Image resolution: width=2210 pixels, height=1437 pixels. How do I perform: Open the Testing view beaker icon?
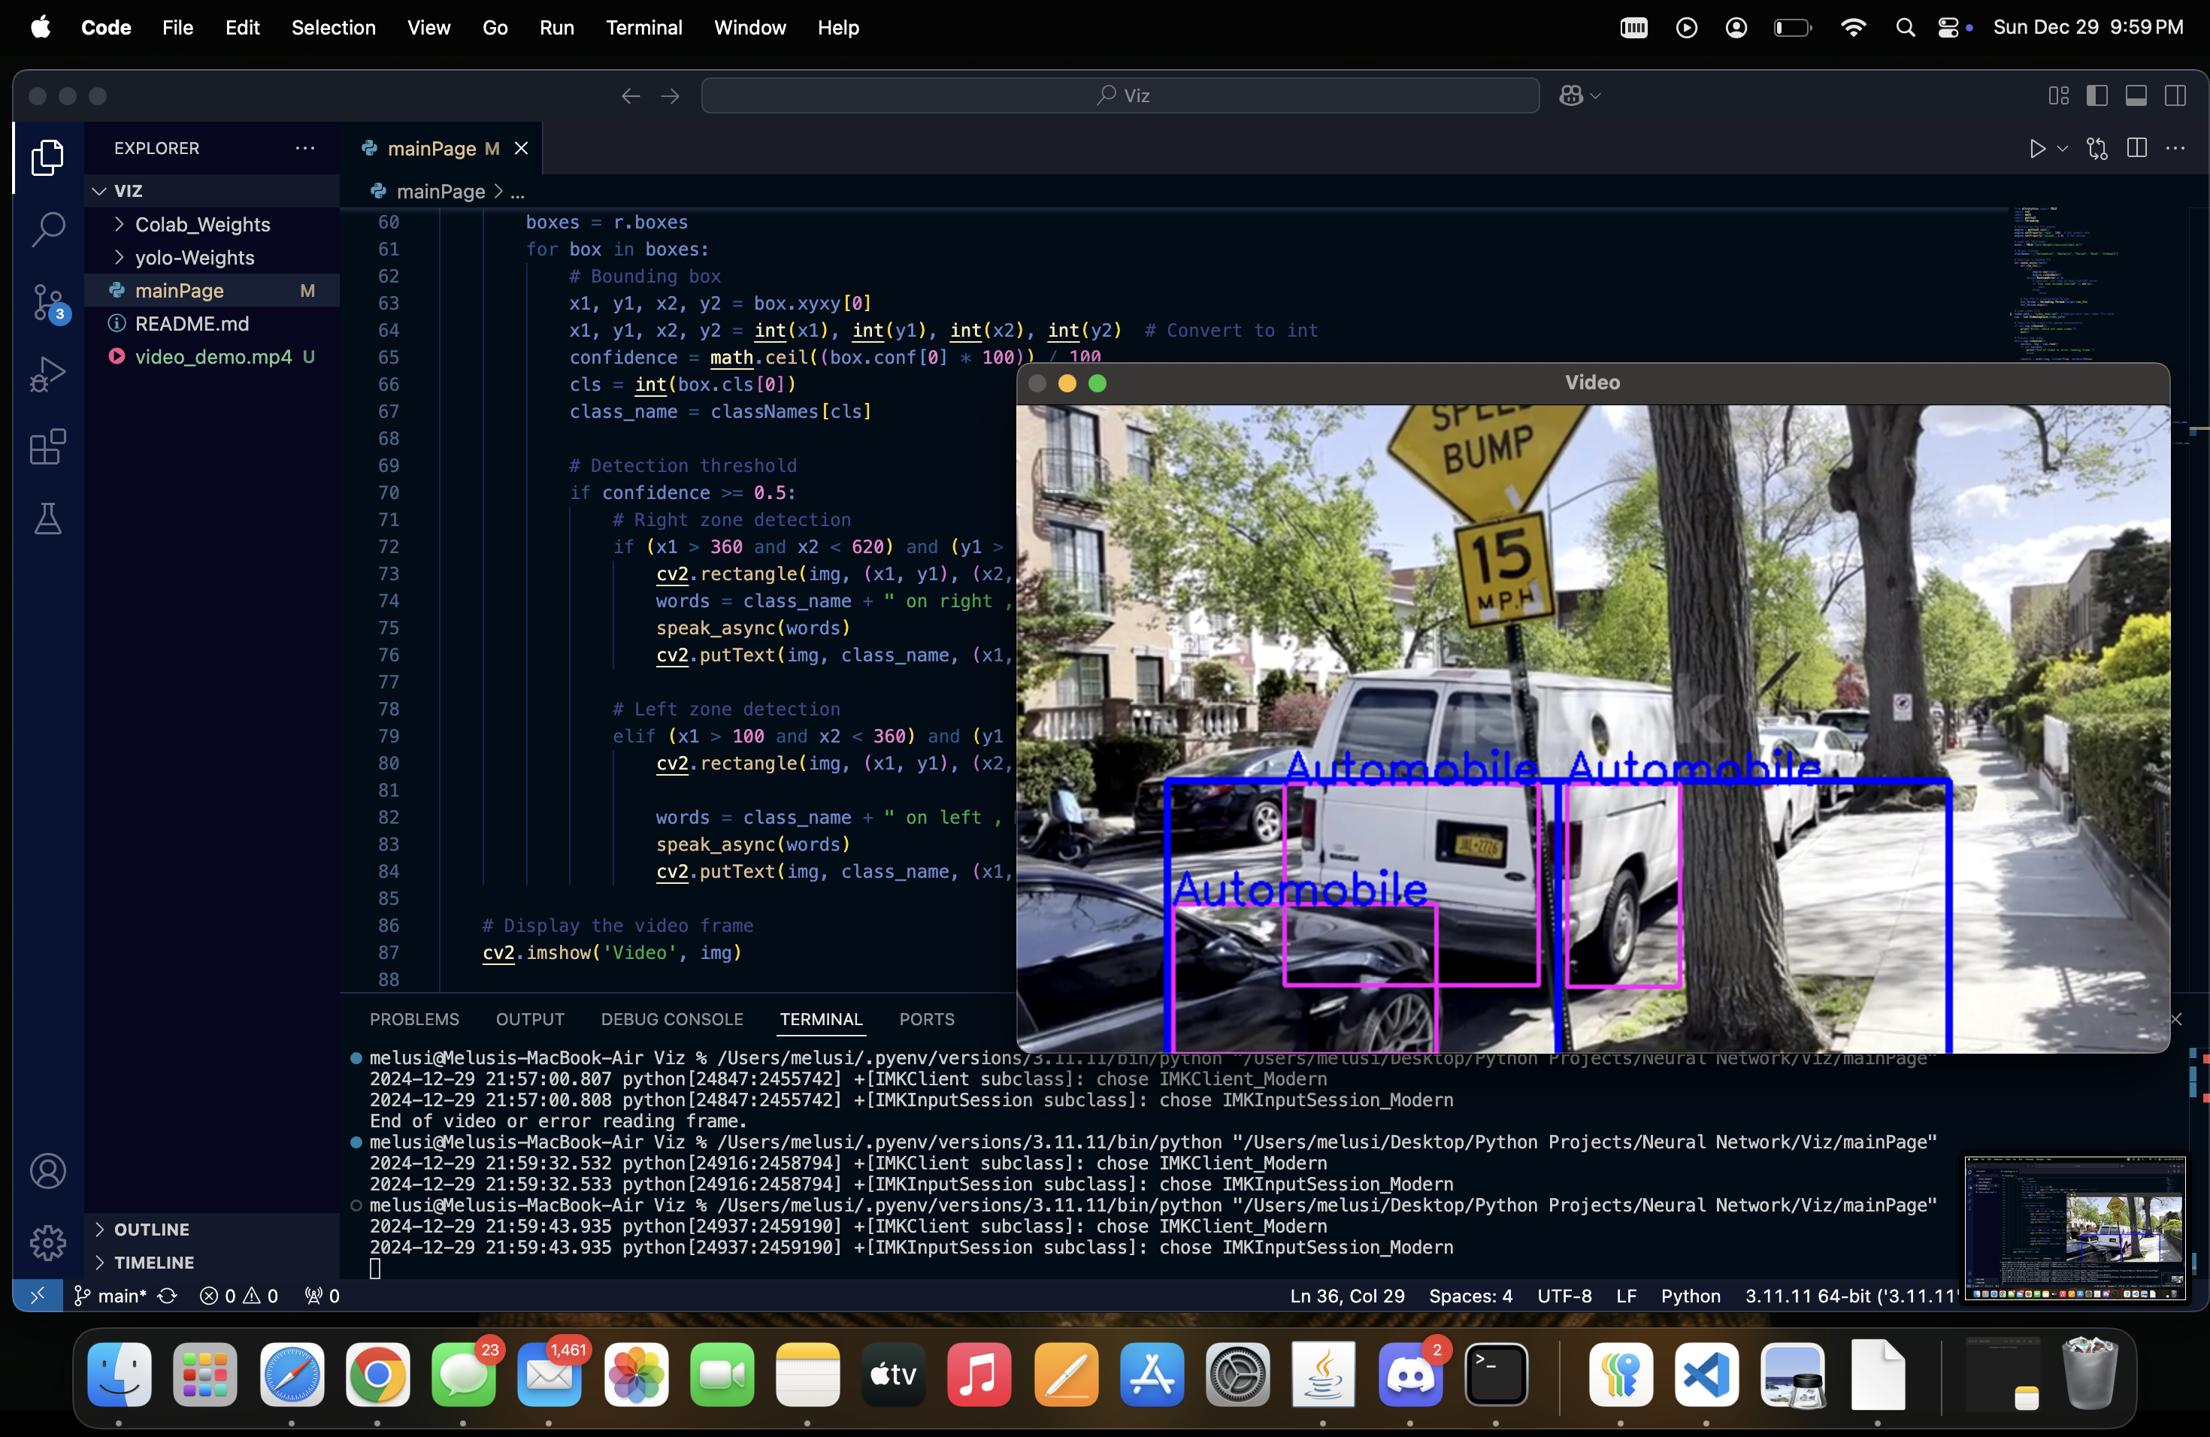47,518
